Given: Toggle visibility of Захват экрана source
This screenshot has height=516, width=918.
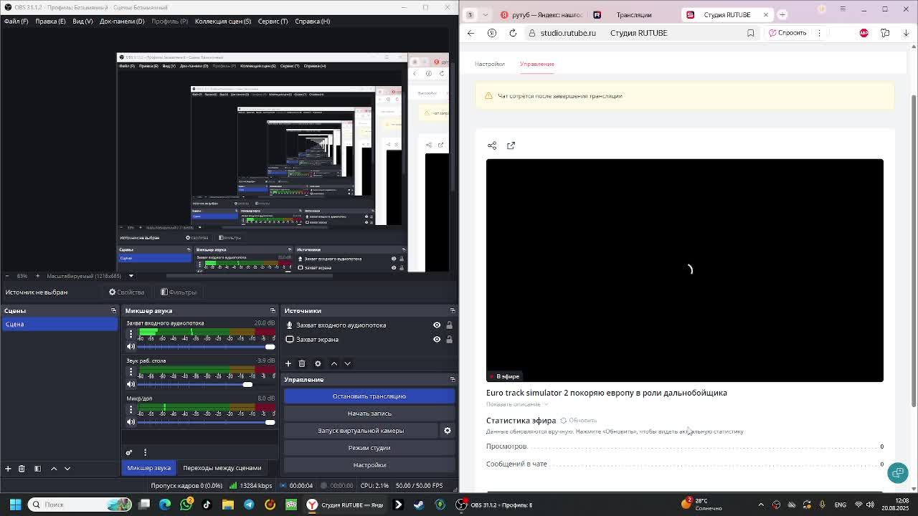Looking at the screenshot, I should tap(437, 340).
